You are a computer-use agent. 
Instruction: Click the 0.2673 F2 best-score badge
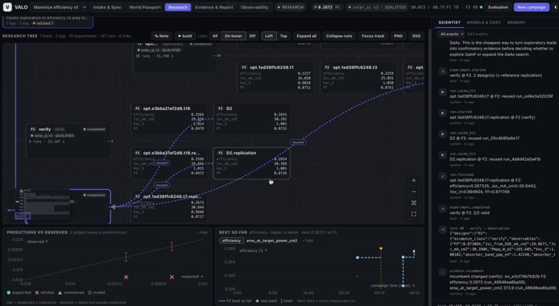[327, 7]
